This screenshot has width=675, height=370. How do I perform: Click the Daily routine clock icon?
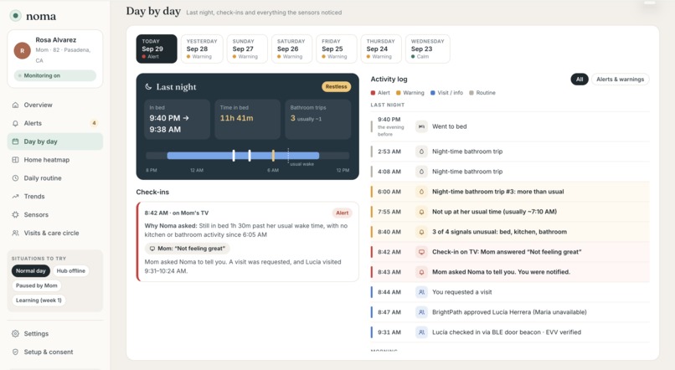pos(16,178)
